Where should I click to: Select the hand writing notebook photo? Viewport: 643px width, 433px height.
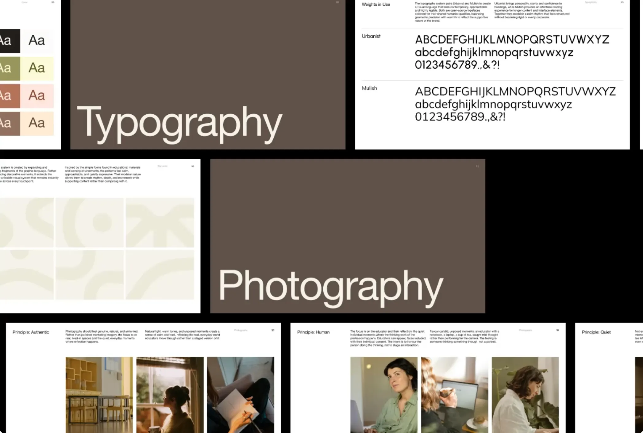tap(241, 395)
